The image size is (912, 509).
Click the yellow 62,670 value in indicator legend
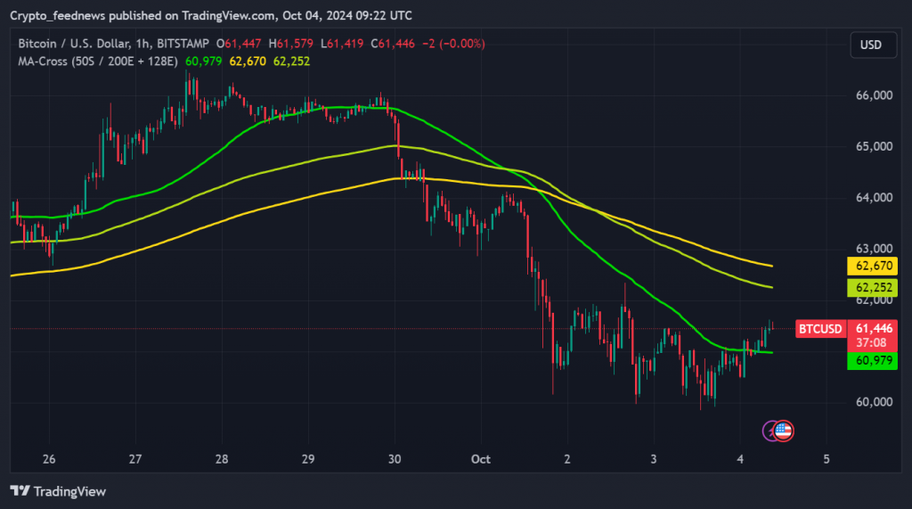click(248, 61)
